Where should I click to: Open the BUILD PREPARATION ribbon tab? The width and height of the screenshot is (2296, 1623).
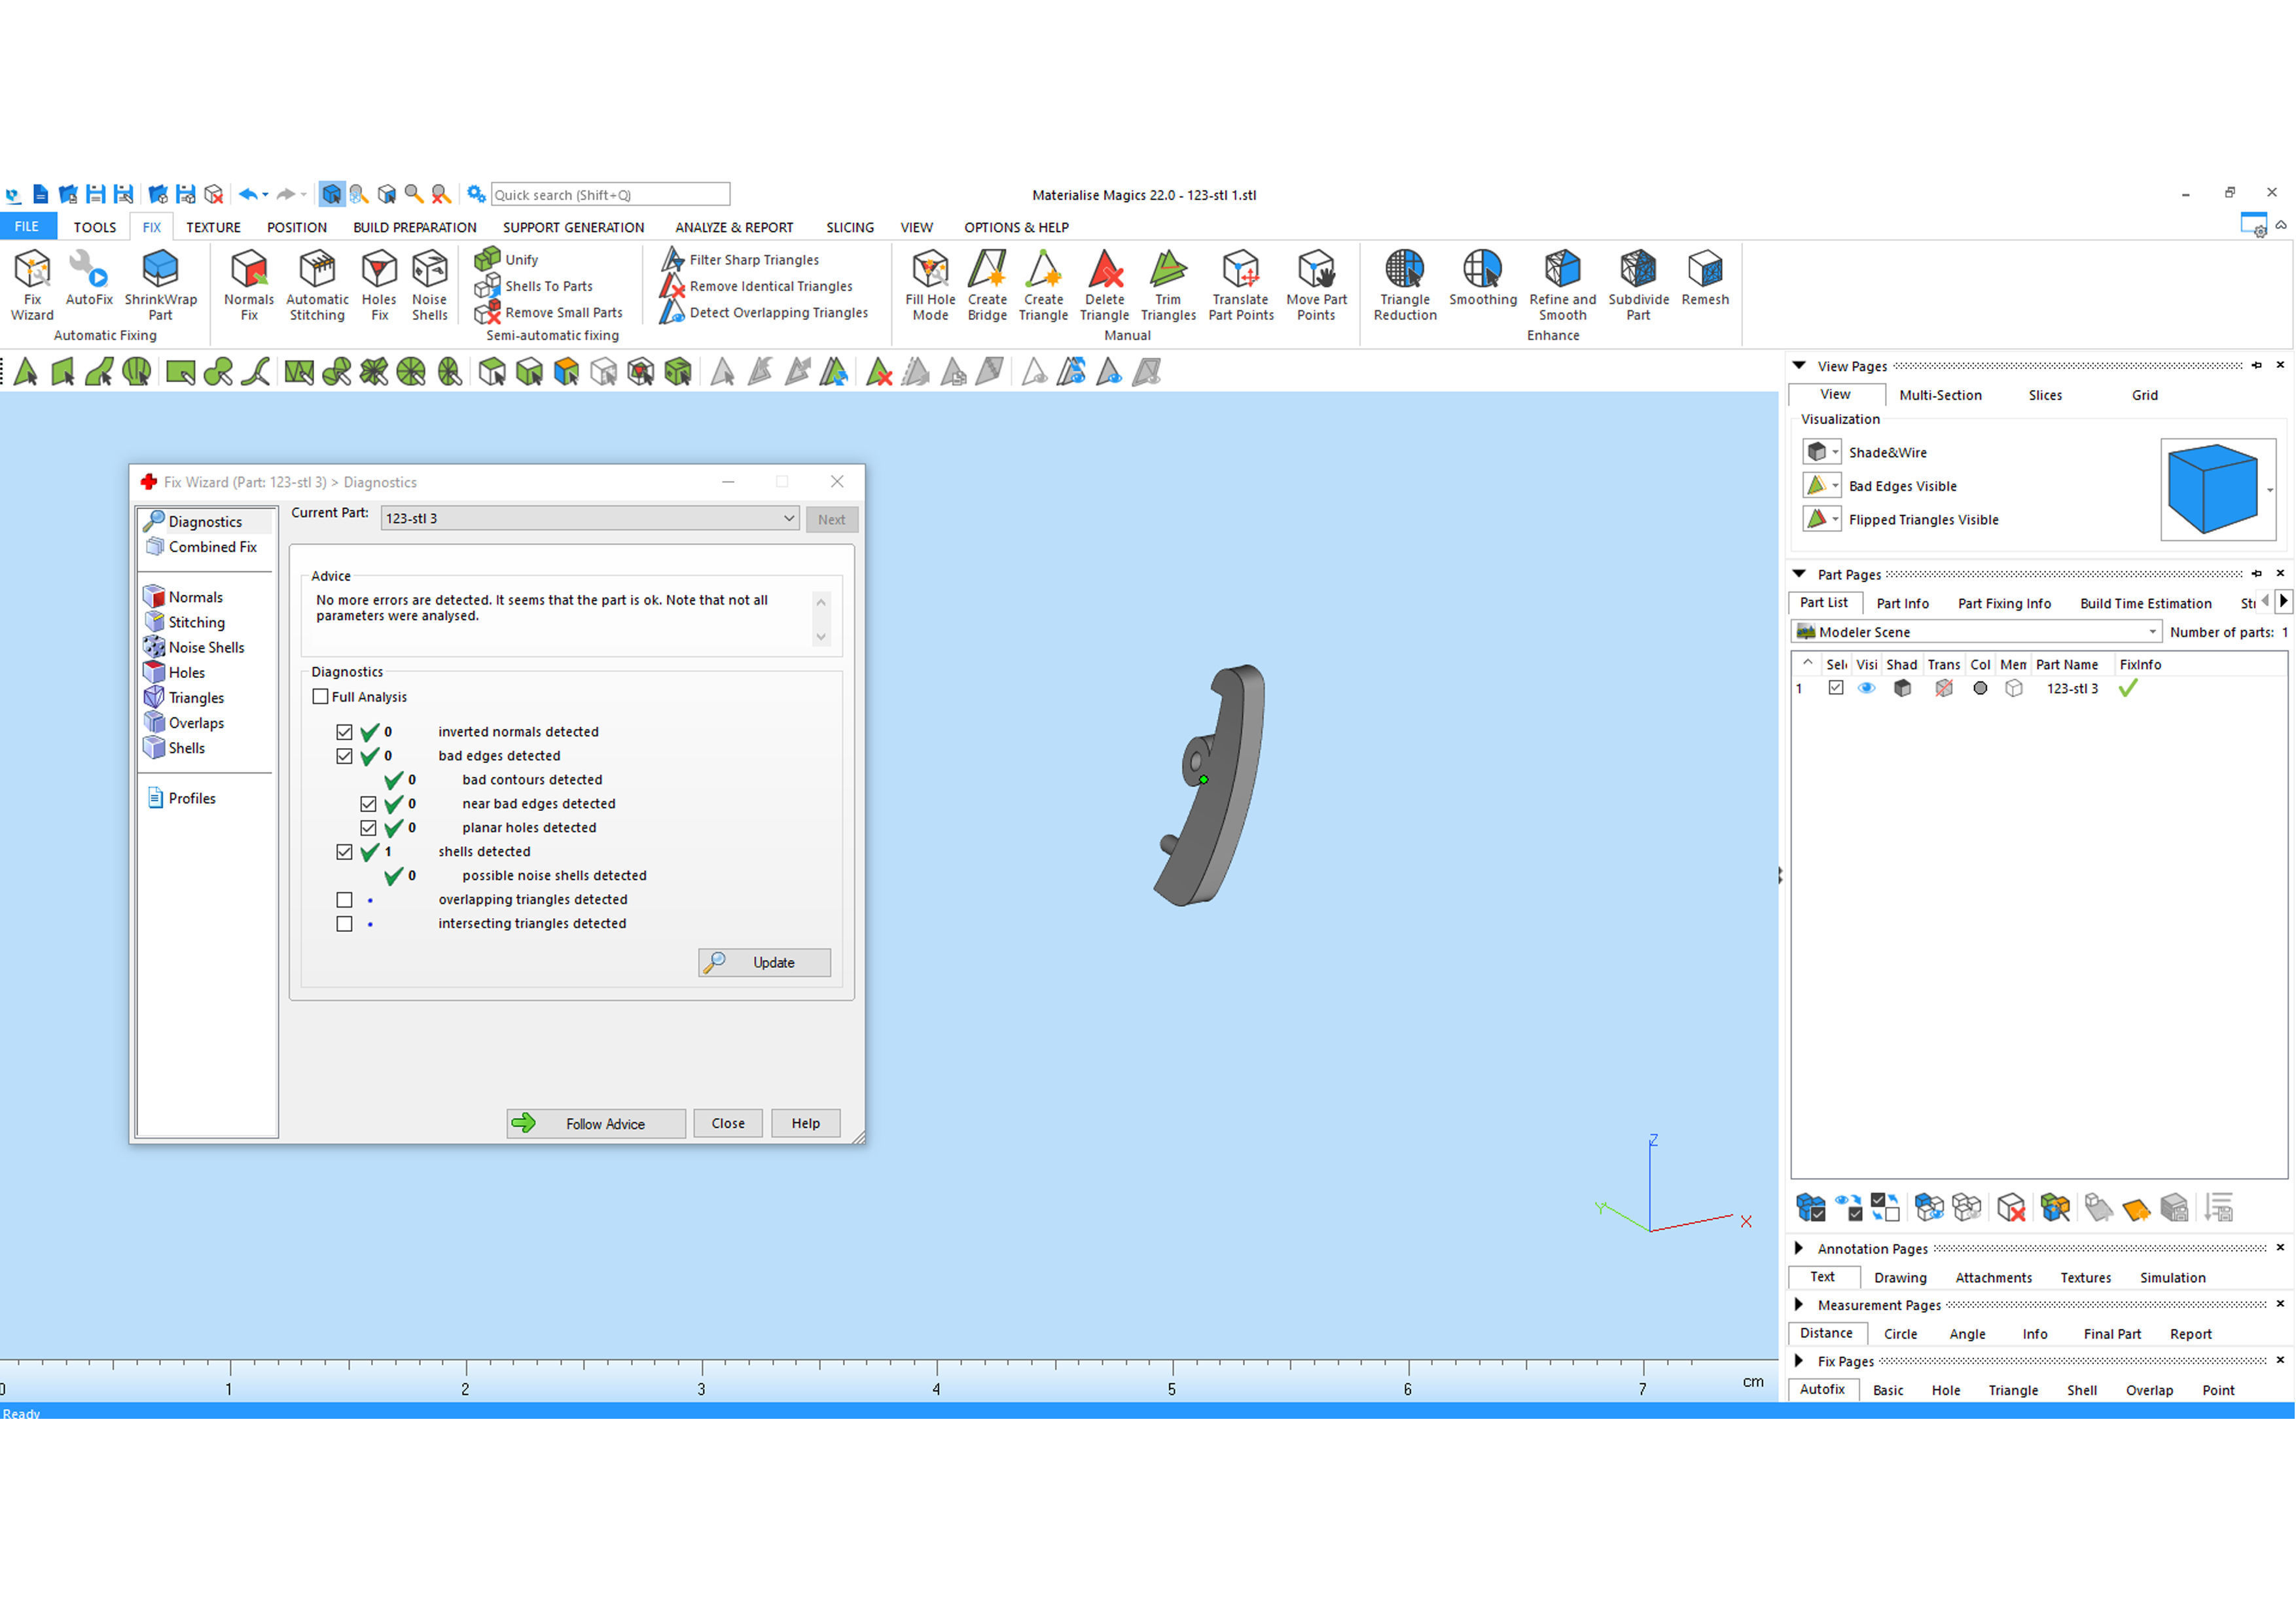pyautogui.click(x=414, y=227)
